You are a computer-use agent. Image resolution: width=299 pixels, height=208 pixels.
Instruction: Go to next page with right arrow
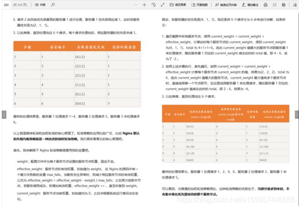(x=297, y=115)
